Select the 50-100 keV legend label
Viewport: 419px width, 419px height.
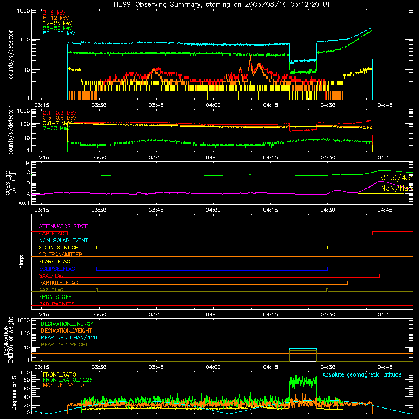pyautogui.click(x=59, y=34)
